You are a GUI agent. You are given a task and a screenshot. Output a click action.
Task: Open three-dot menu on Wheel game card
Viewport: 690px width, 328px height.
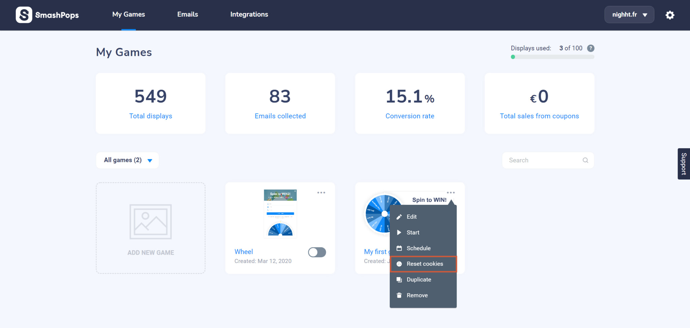tap(321, 193)
